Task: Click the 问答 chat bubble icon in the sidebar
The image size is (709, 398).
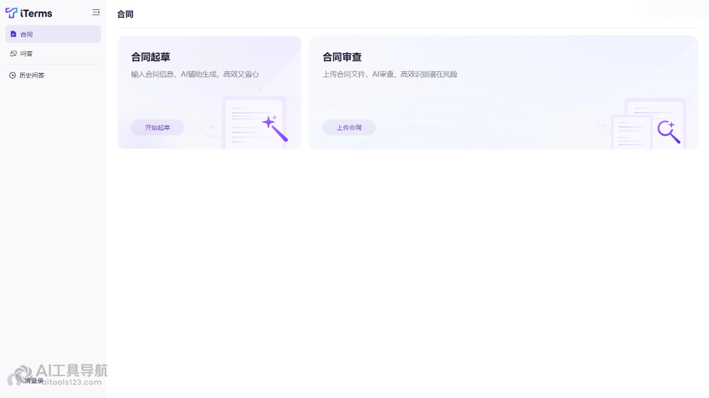Action: click(14, 54)
